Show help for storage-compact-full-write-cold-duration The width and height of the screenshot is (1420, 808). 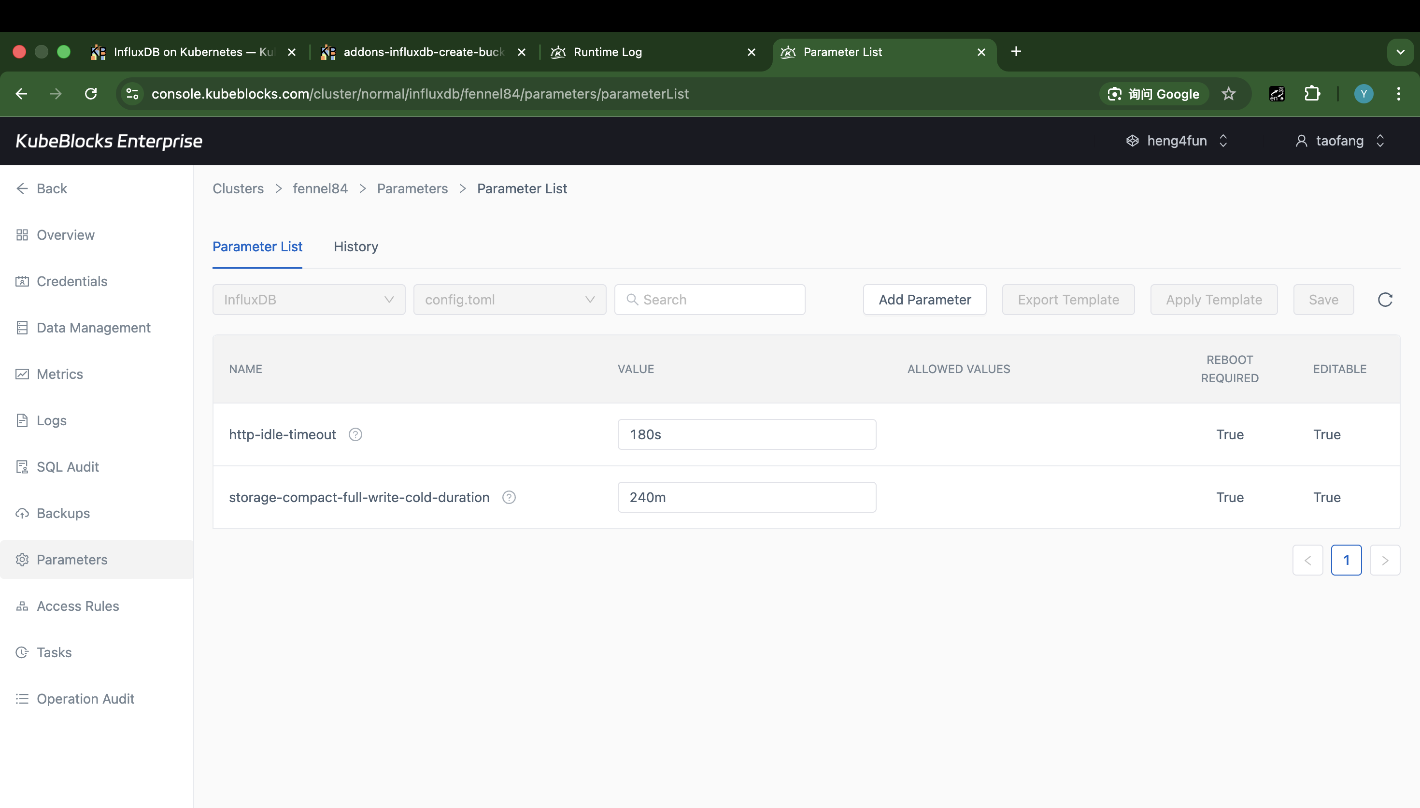pos(509,497)
